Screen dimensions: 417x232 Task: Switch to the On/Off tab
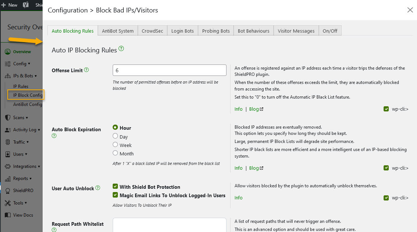coord(330,31)
